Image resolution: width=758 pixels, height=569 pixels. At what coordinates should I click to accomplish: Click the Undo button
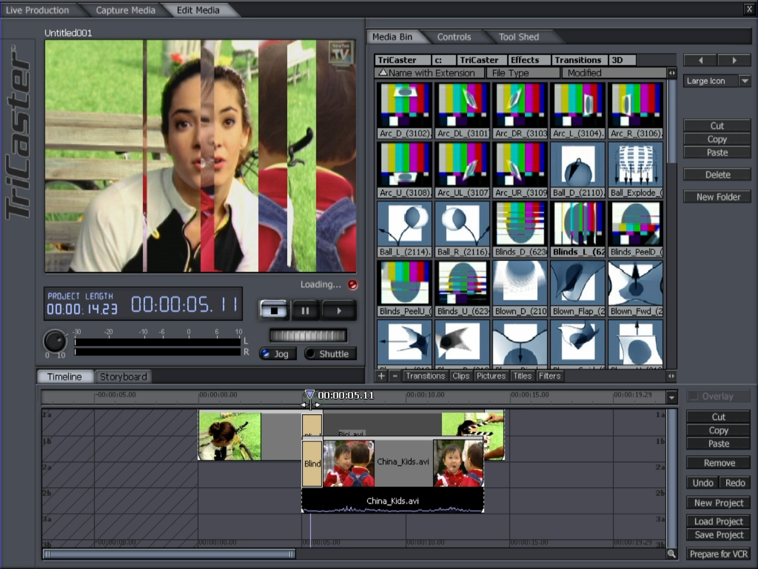702,483
